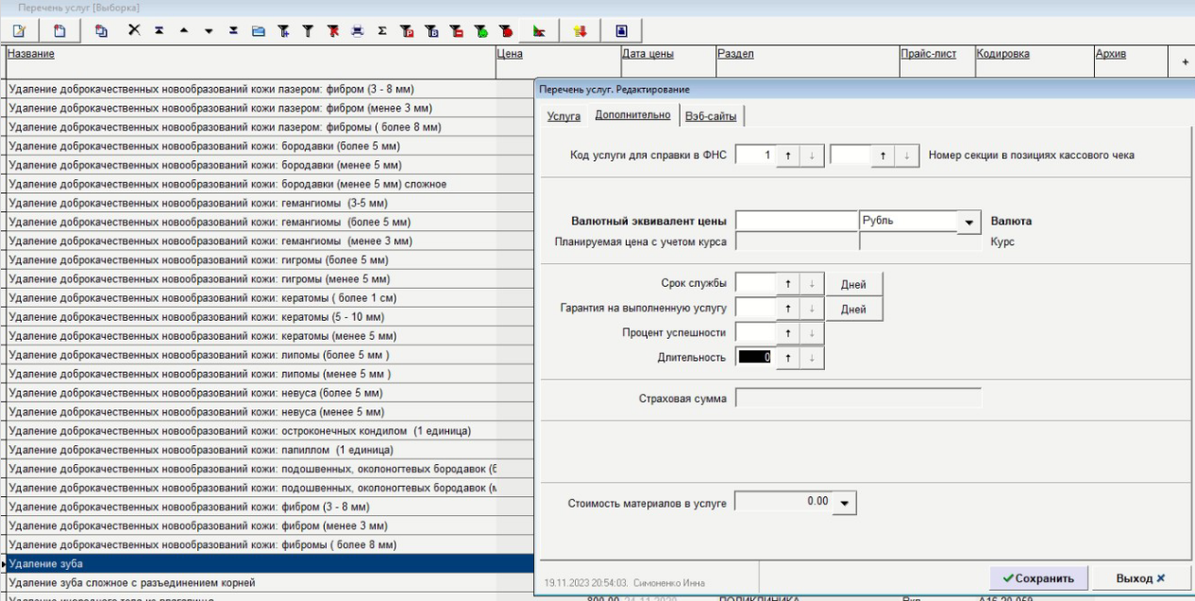Click the Выход button

1140,577
